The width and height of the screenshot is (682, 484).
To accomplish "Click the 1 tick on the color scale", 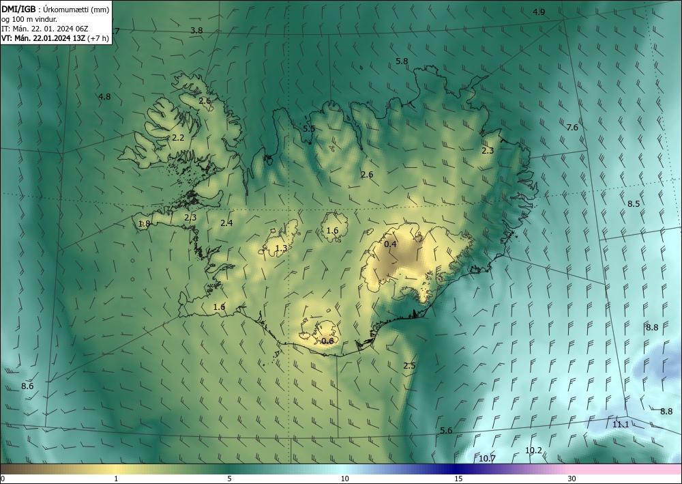I will pos(116,479).
